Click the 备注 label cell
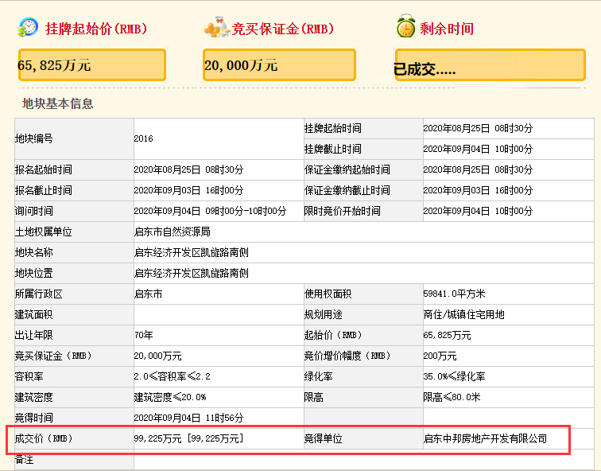 click(x=75, y=460)
